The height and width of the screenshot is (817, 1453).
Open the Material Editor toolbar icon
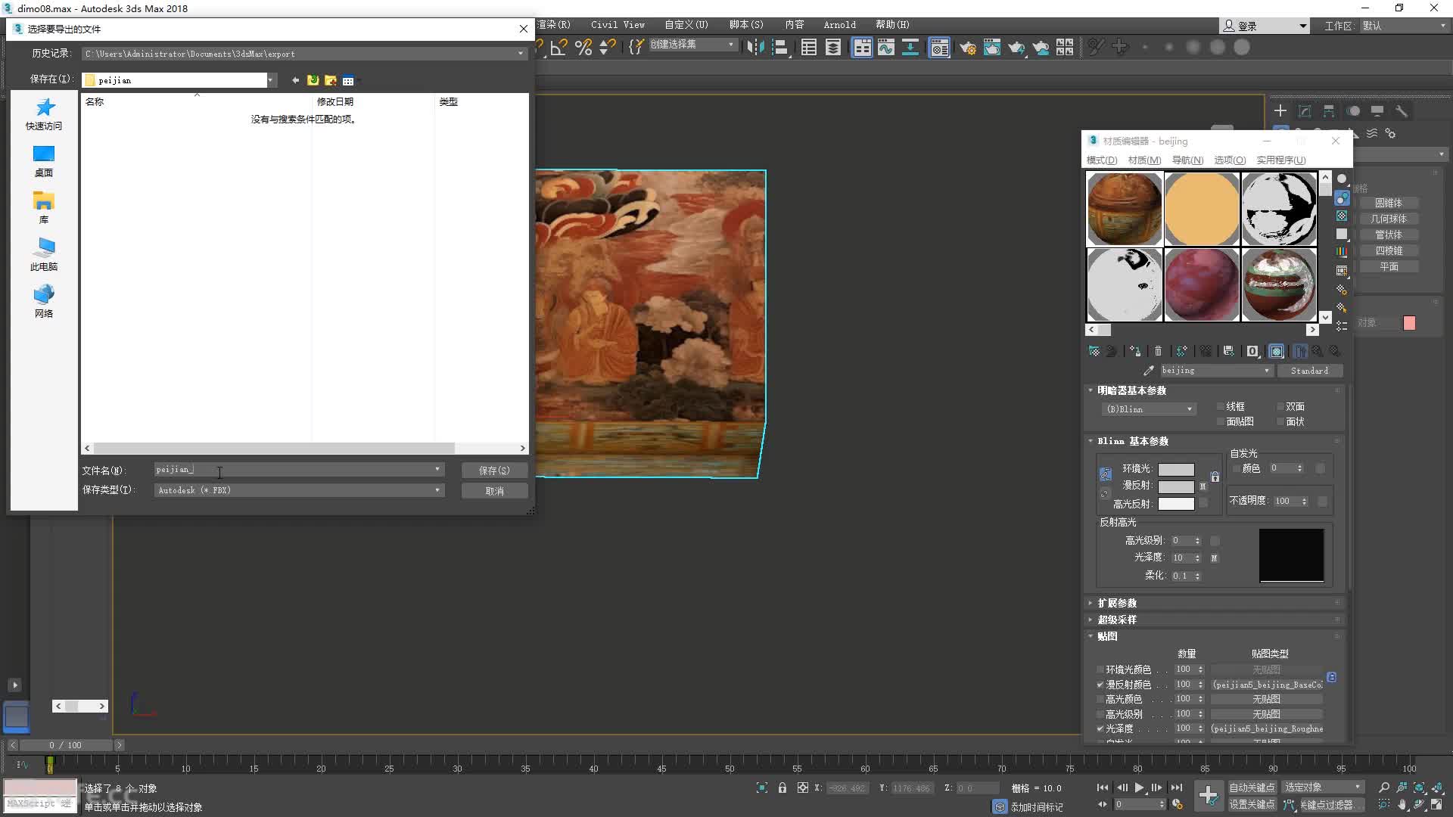click(x=939, y=48)
